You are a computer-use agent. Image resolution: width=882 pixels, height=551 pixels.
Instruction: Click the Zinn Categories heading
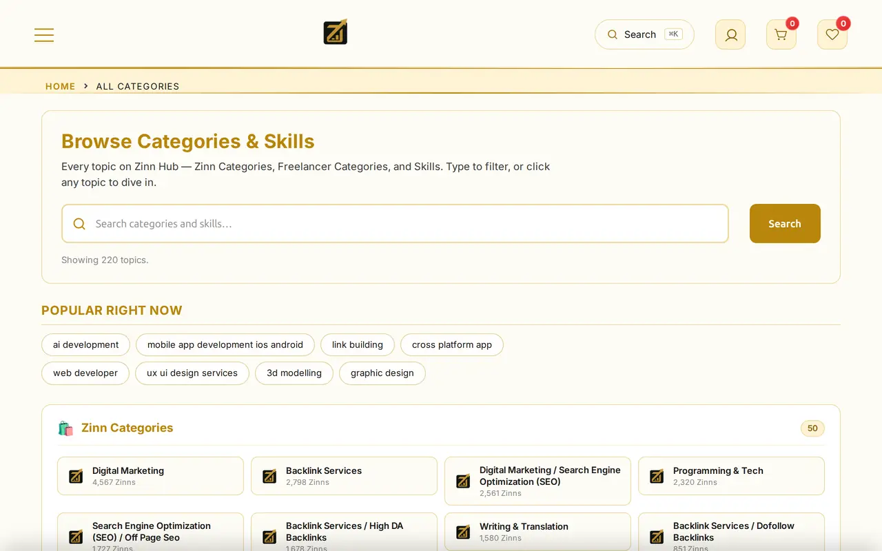click(x=127, y=428)
